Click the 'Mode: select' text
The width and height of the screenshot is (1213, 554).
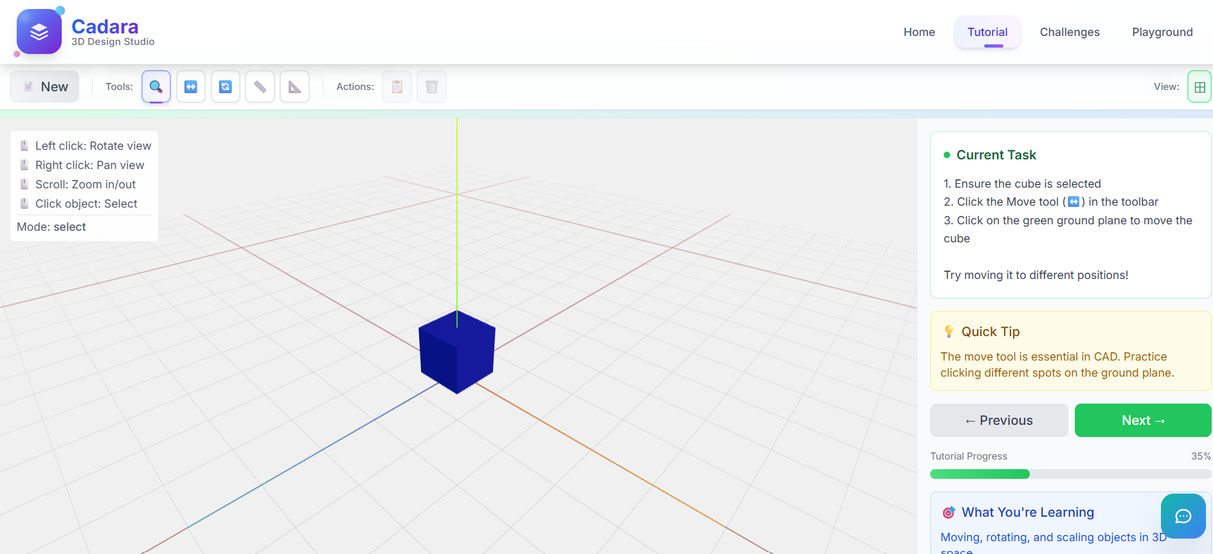point(51,227)
